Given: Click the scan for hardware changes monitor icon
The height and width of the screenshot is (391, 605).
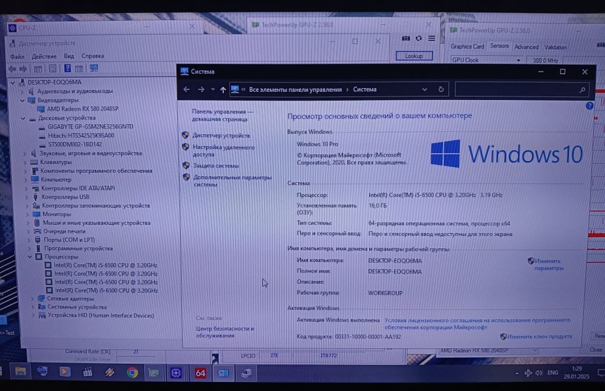Looking at the screenshot, I should [x=94, y=68].
